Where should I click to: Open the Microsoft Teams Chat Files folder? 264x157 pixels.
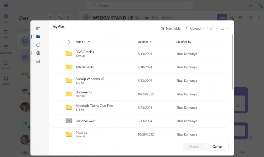point(94,106)
